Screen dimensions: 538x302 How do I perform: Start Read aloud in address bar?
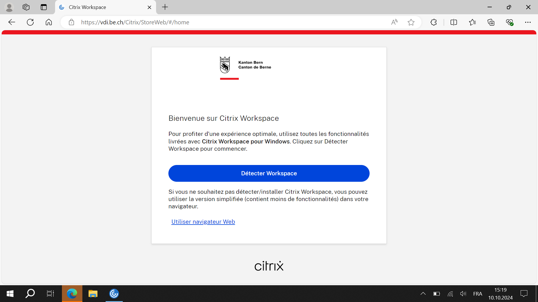[x=394, y=22]
